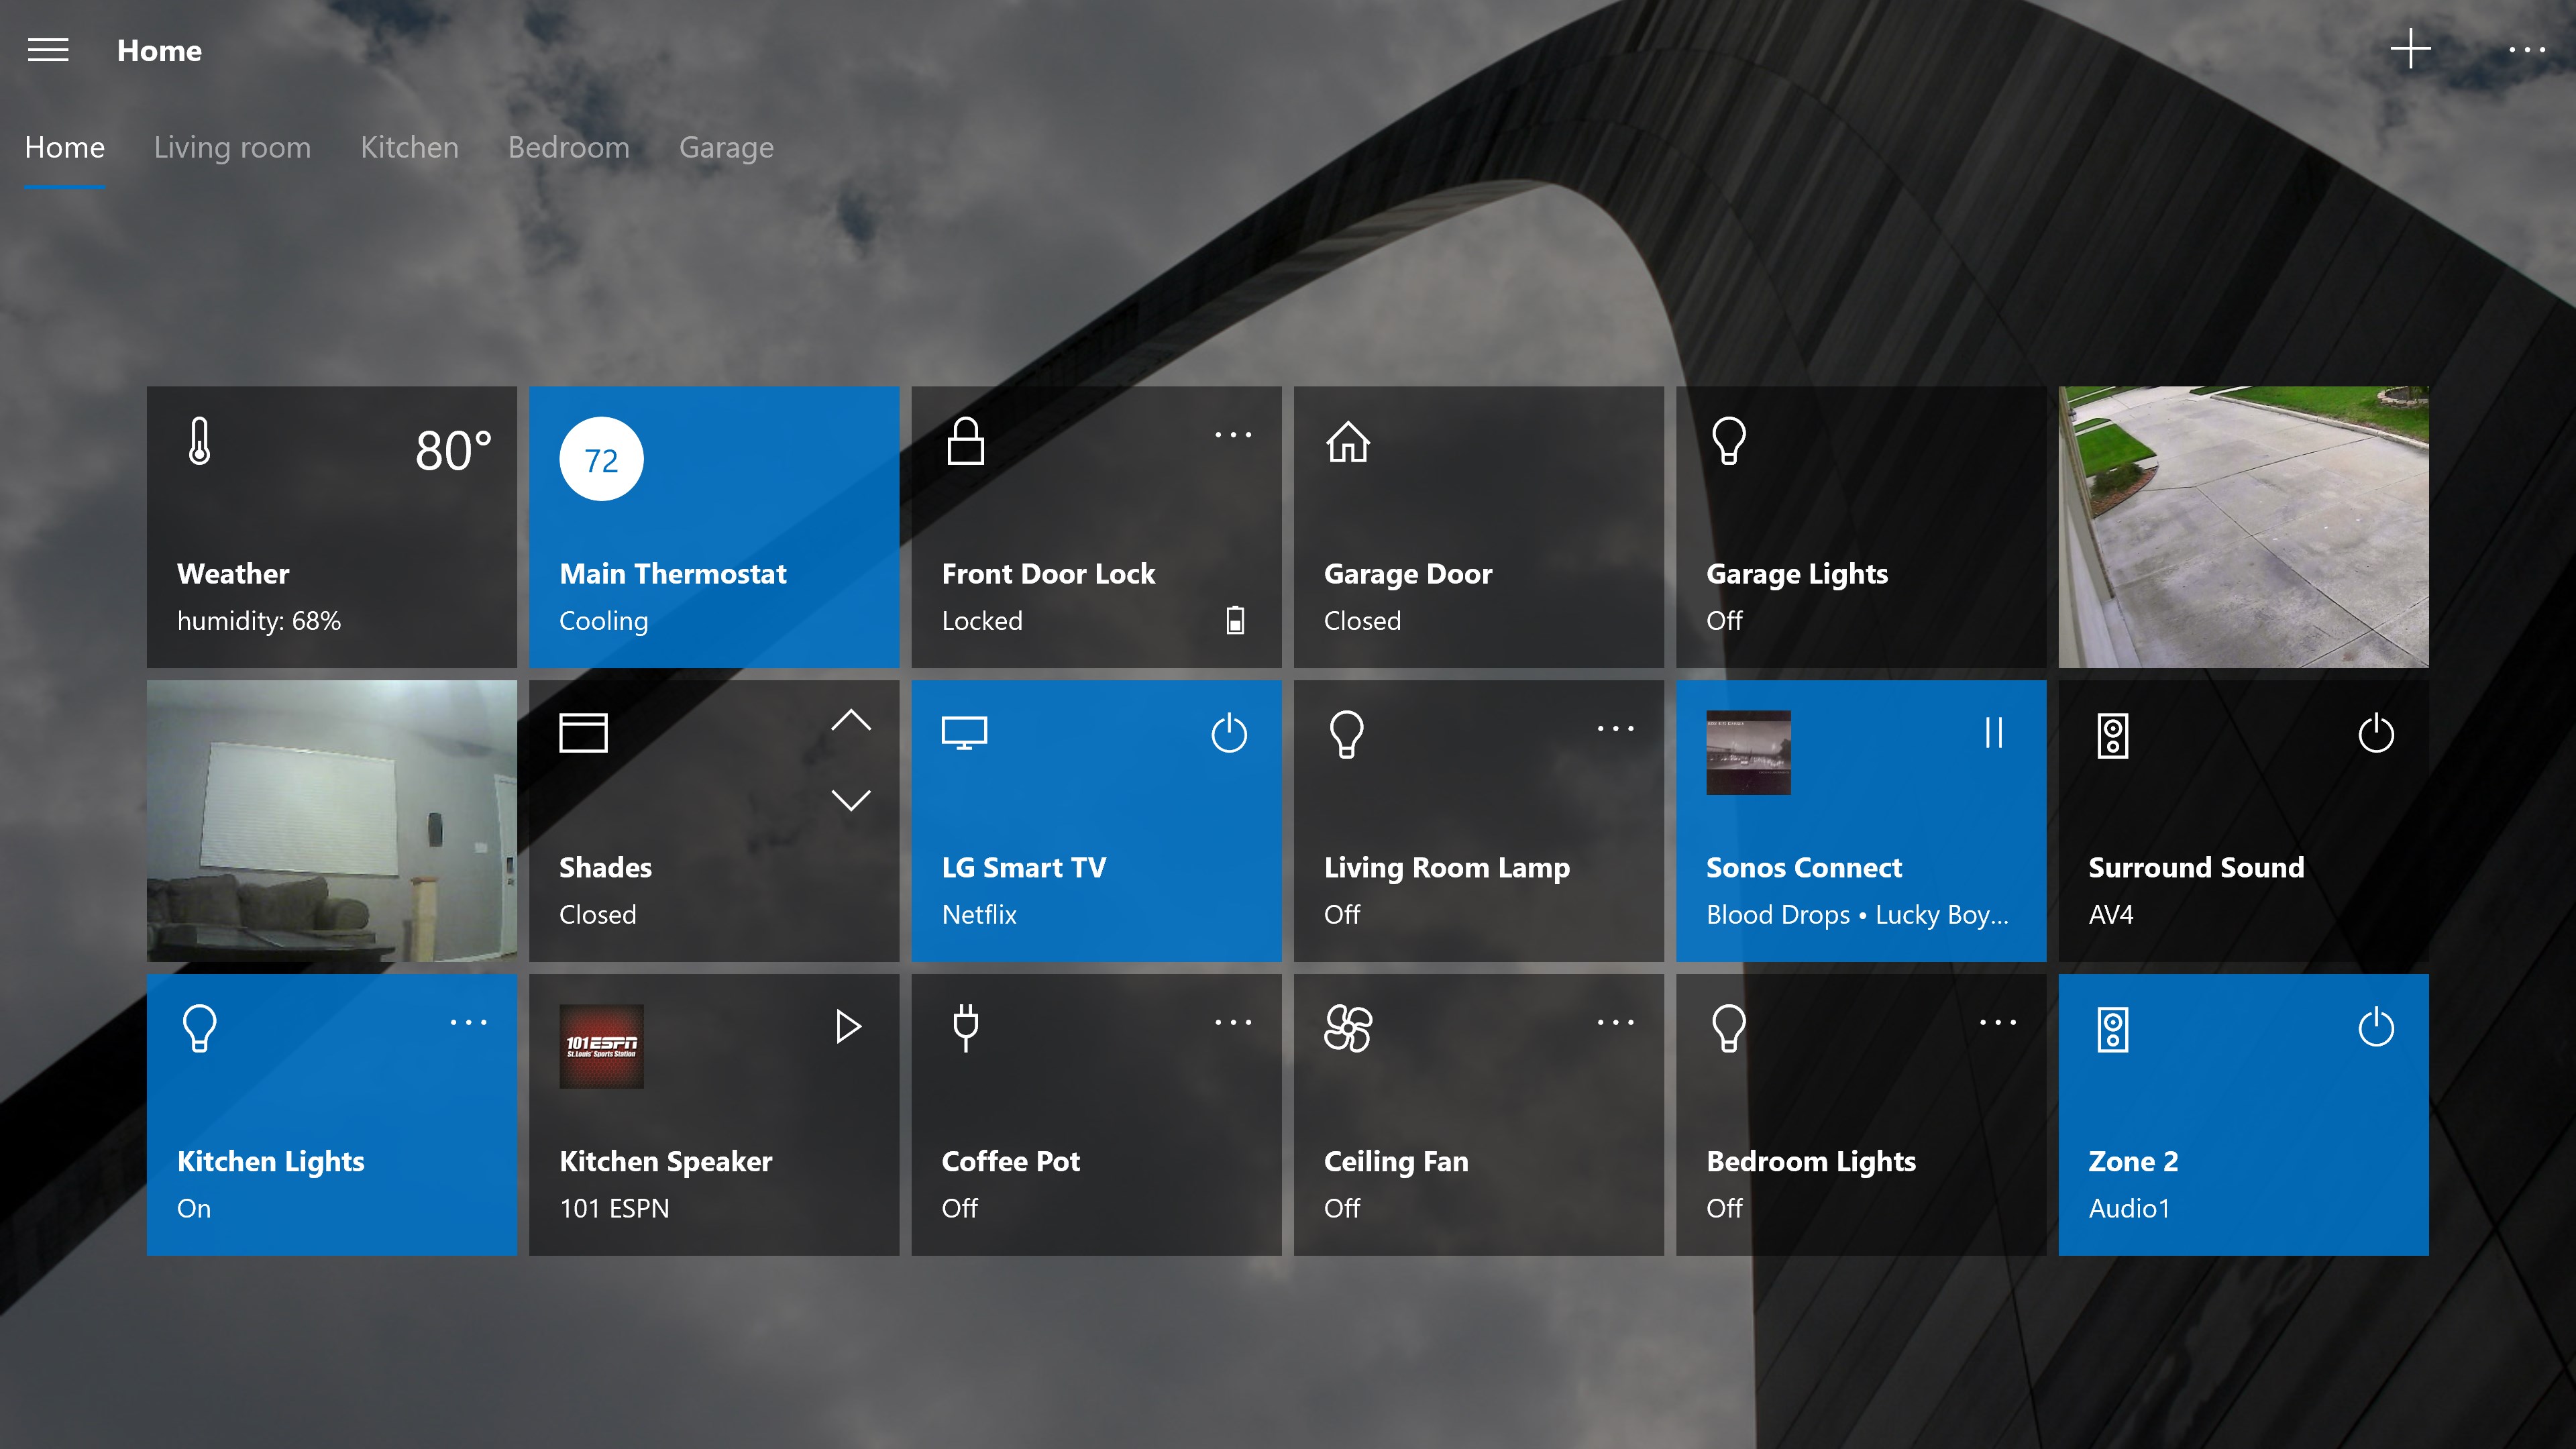This screenshot has width=2576, height=1449.
Task: Open app settings via the top-right ellipsis
Action: tap(2529, 50)
